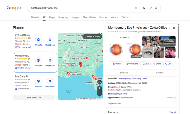Click phone number (334) 271-3804
The width and height of the screenshot is (190, 114).
point(120,94)
